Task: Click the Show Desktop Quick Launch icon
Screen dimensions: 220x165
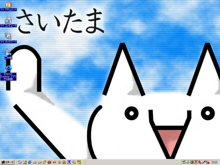Action: [x=20, y=162]
